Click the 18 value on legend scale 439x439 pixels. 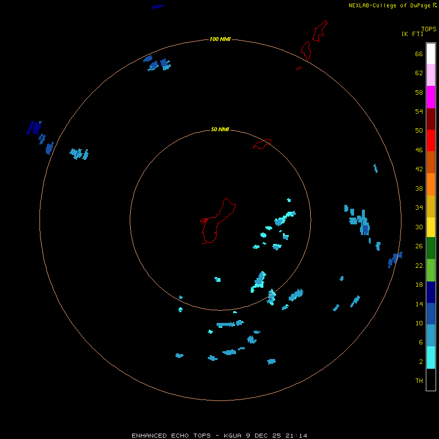419,285
